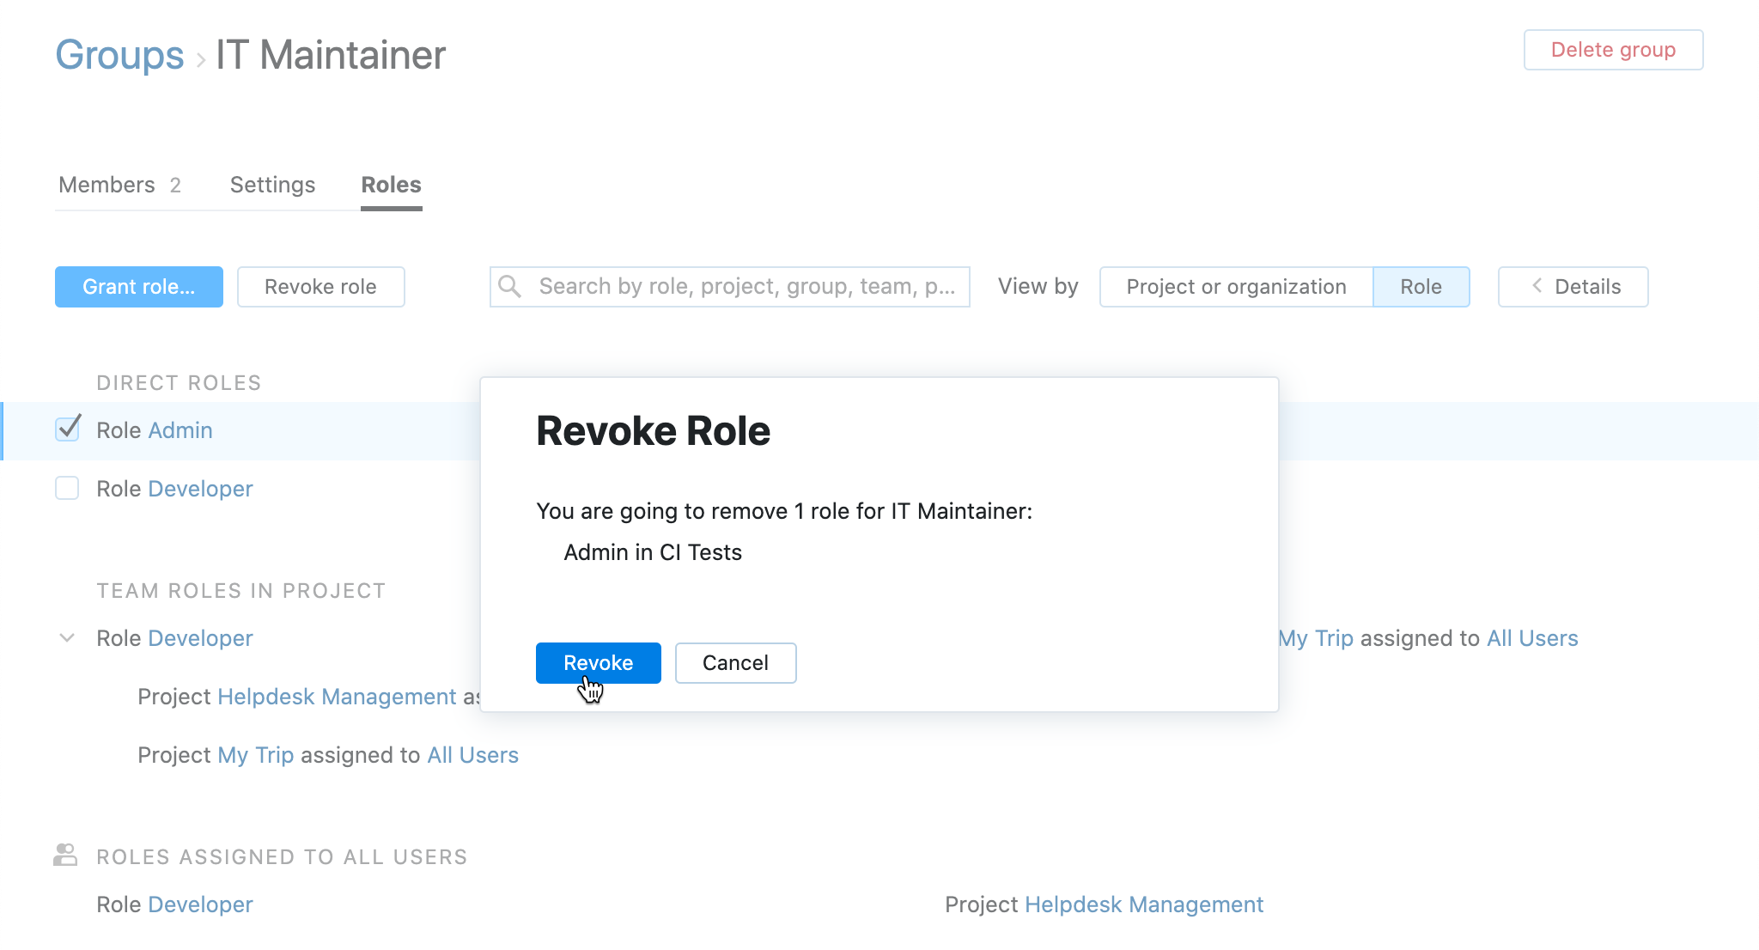
Task: Click the Delete group button
Action: click(1613, 50)
